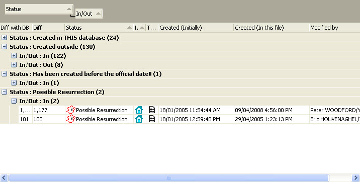Click ghost icon in the 100 diff row

pyautogui.click(x=71, y=119)
